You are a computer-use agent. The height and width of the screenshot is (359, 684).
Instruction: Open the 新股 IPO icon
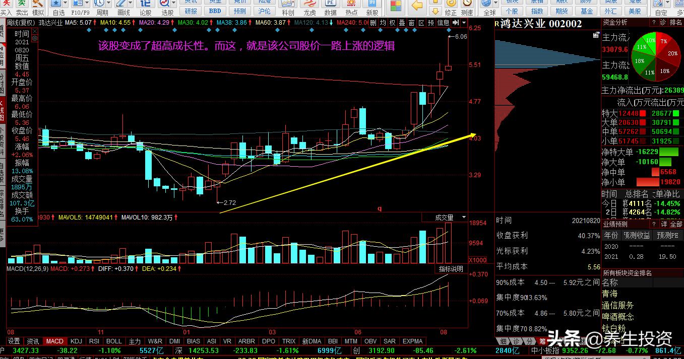(372, 4)
